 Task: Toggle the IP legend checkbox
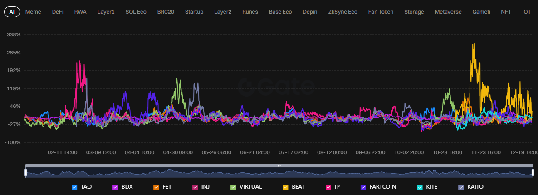[328, 187]
